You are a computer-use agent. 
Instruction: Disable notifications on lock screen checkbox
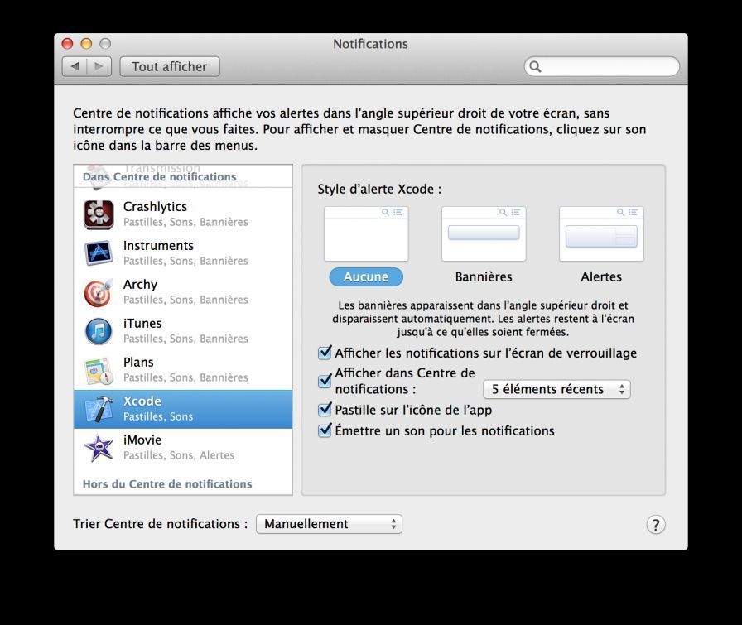pyautogui.click(x=325, y=353)
